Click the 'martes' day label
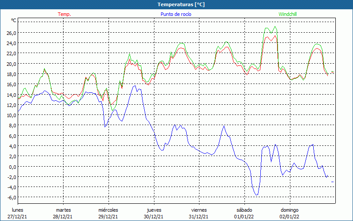This screenshot has width=353, height=221. click(64, 210)
